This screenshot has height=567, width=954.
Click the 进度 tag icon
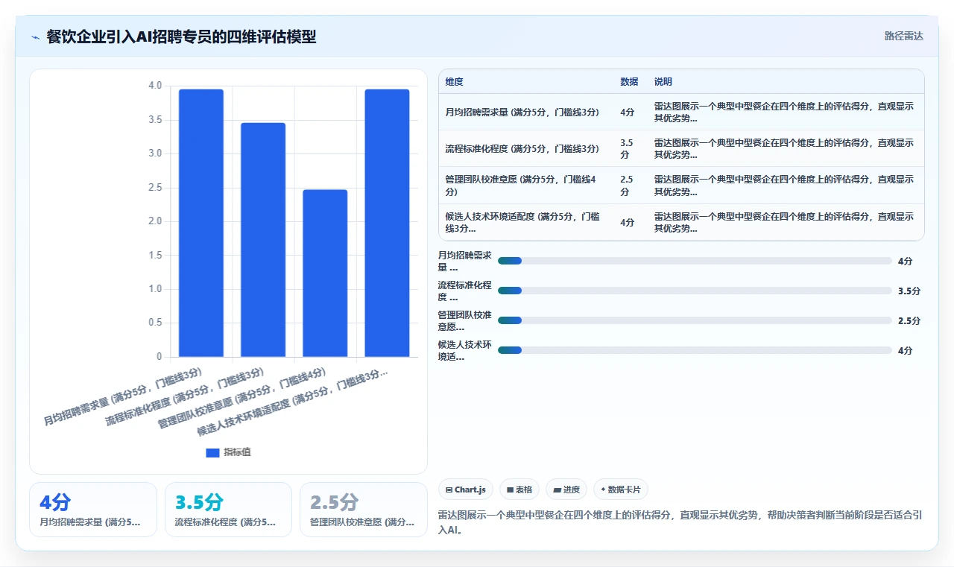pyautogui.click(x=557, y=490)
